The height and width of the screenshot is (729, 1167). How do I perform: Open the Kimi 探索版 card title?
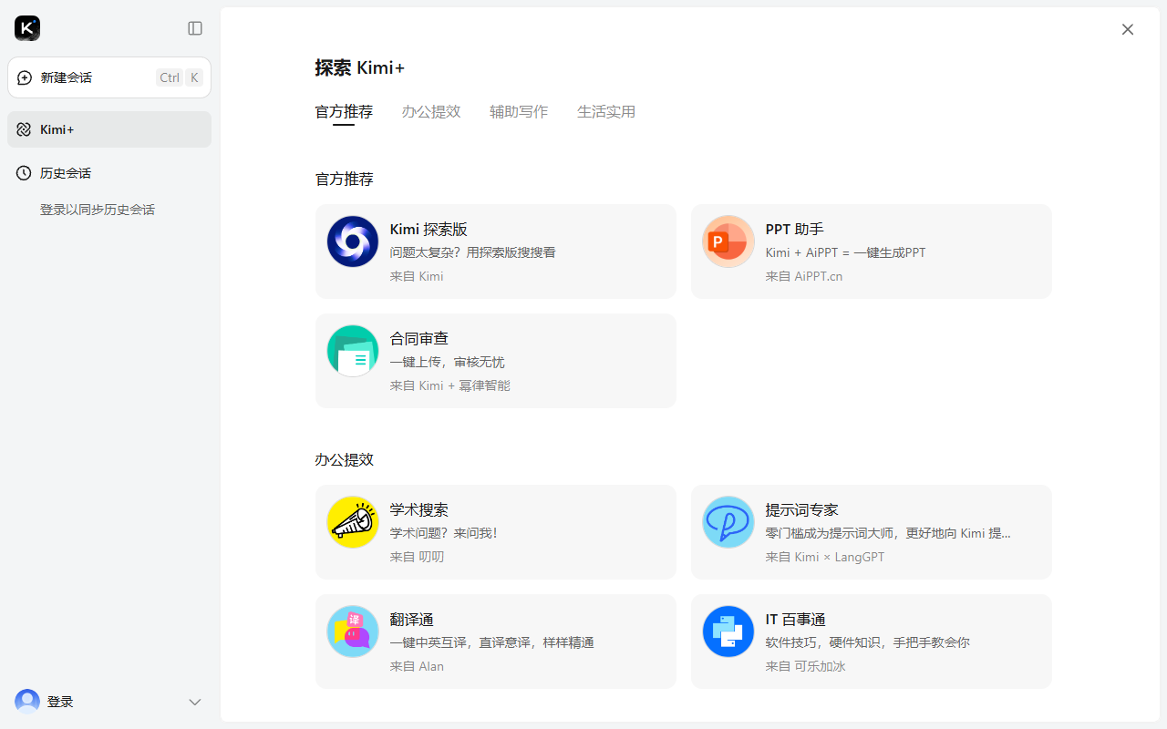429,230
